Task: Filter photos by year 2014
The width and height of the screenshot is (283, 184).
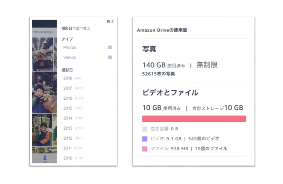Action: point(73,118)
